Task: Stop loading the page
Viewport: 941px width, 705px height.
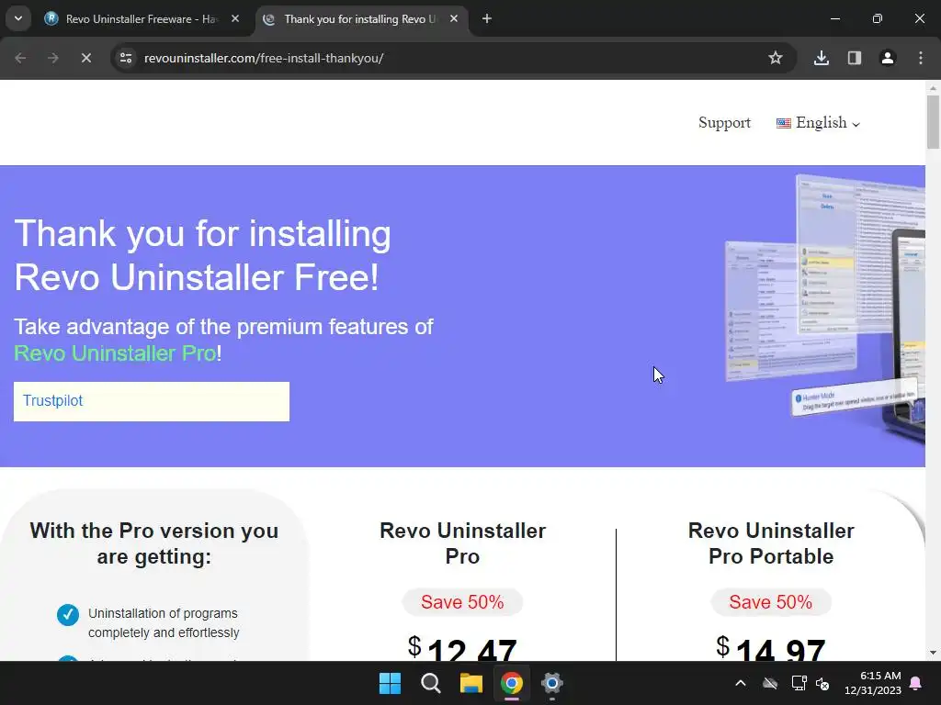Action: pos(85,58)
